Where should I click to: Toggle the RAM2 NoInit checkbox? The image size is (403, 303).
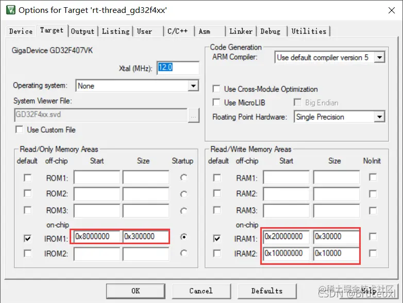coord(373,194)
